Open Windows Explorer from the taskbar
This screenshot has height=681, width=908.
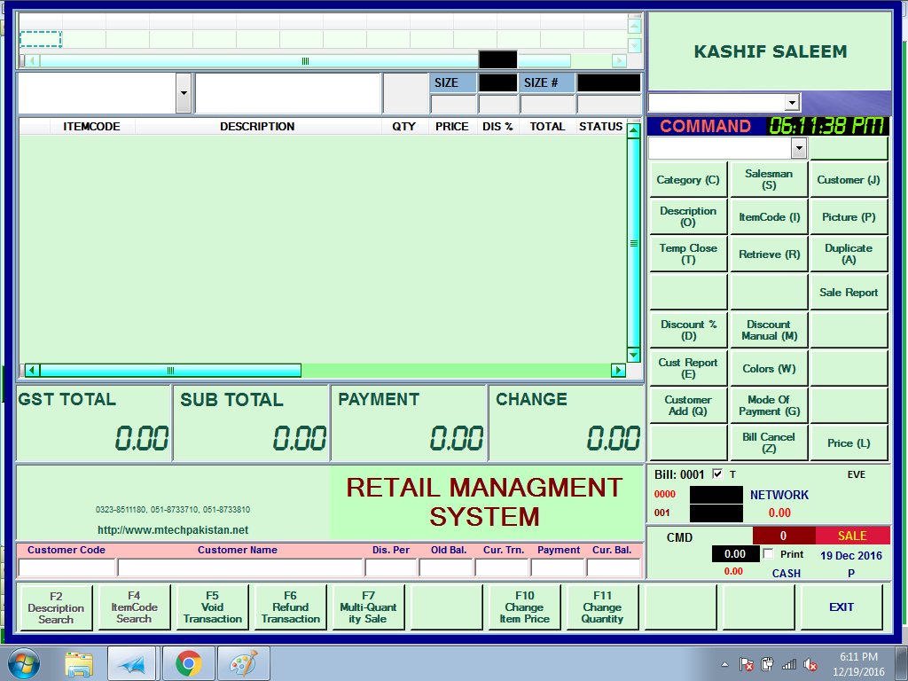pyautogui.click(x=78, y=663)
